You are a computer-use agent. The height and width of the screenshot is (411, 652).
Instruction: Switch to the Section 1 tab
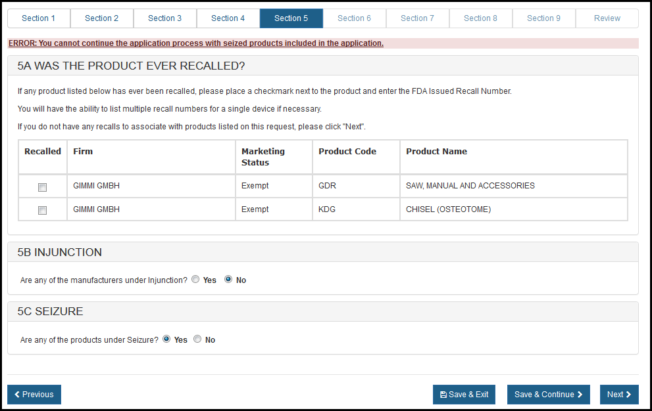coord(39,18)
